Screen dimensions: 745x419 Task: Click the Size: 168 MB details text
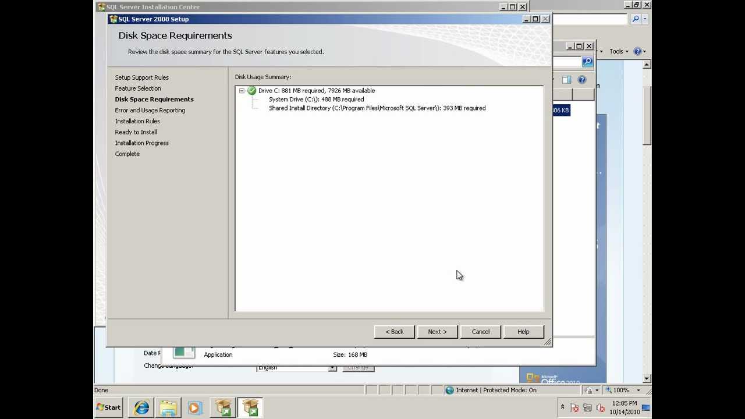tap(350, 355)
